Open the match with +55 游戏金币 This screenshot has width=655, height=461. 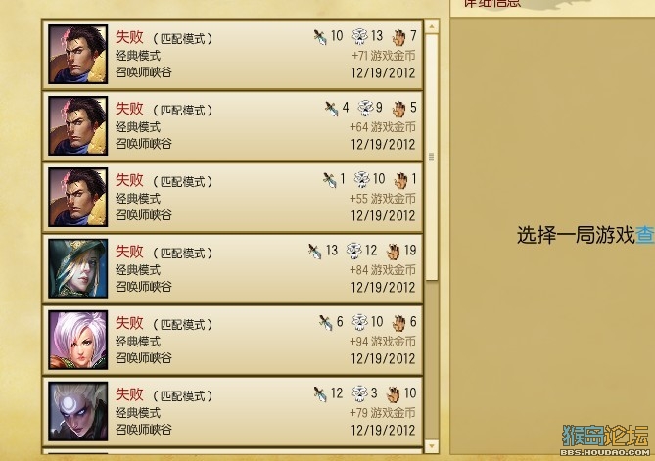[233, 197]
